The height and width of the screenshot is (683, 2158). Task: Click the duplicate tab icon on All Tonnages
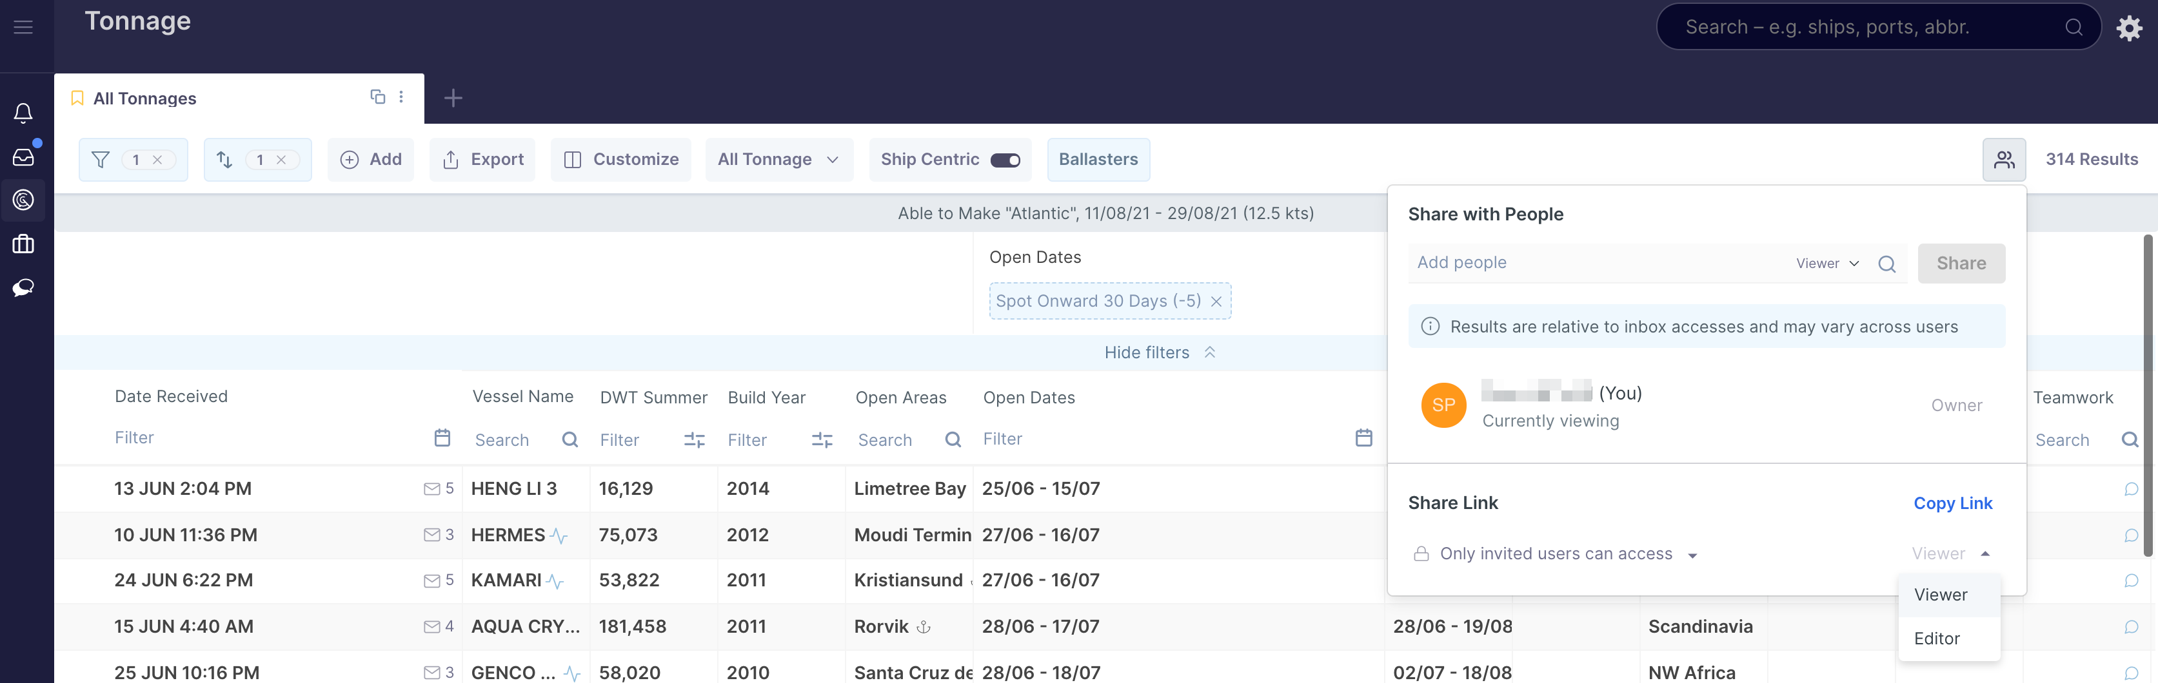point(378,97)
